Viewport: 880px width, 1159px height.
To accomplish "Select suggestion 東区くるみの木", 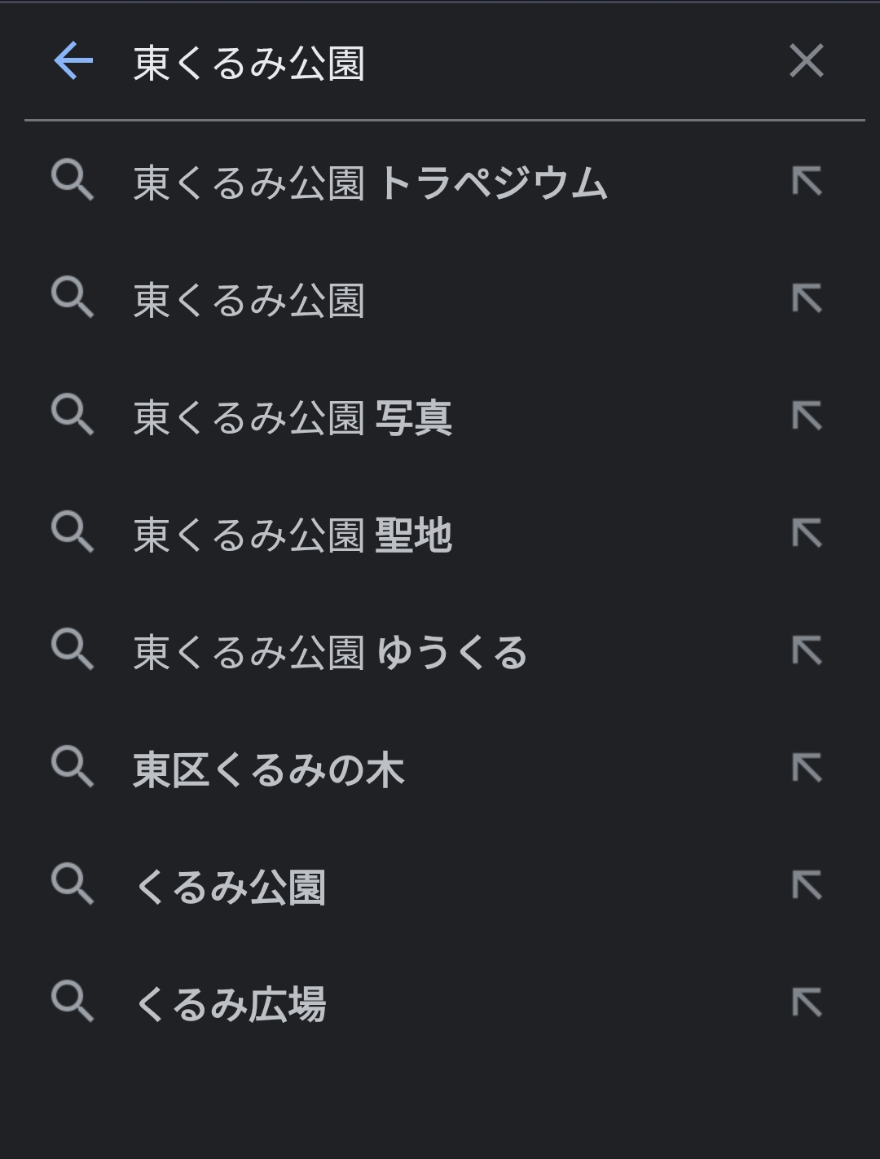I will (269, 769).
